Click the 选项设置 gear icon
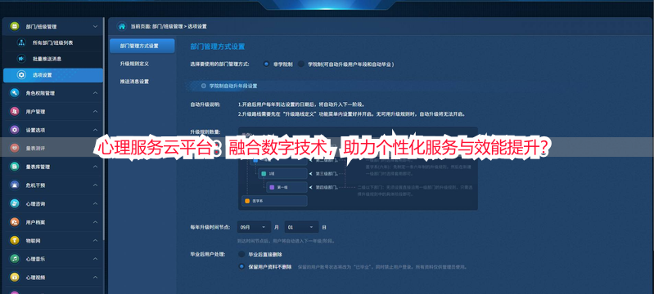 click(21, 75)
